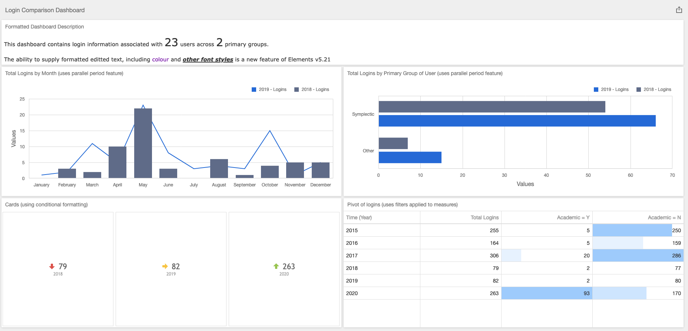Click the grey Other 2018 bar

[x=393, y=143]
